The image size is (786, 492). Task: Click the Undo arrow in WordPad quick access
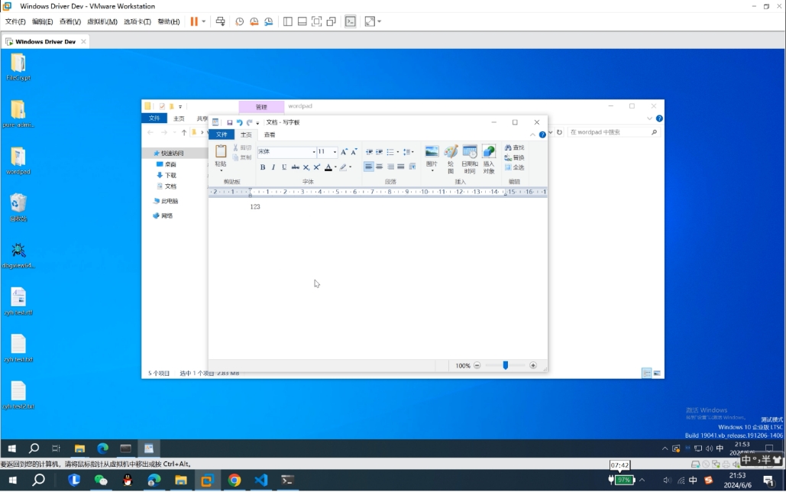click(239, 122)
